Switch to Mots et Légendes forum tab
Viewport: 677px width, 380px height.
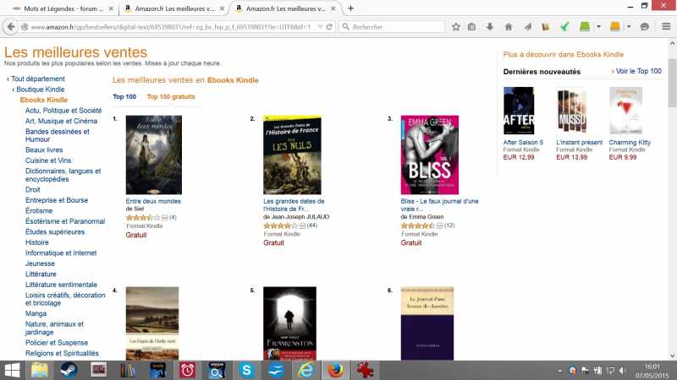[x=62, y=8]
